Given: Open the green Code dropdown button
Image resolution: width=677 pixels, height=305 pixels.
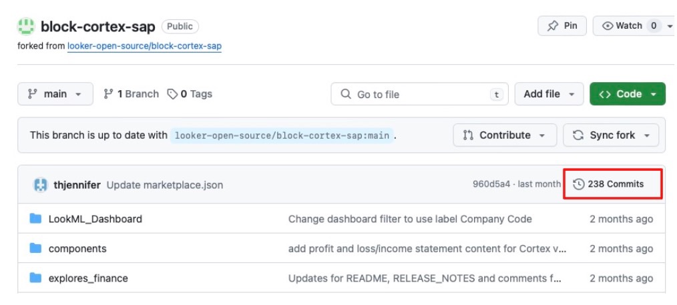Looking at the screenshot, I should 628,94.
